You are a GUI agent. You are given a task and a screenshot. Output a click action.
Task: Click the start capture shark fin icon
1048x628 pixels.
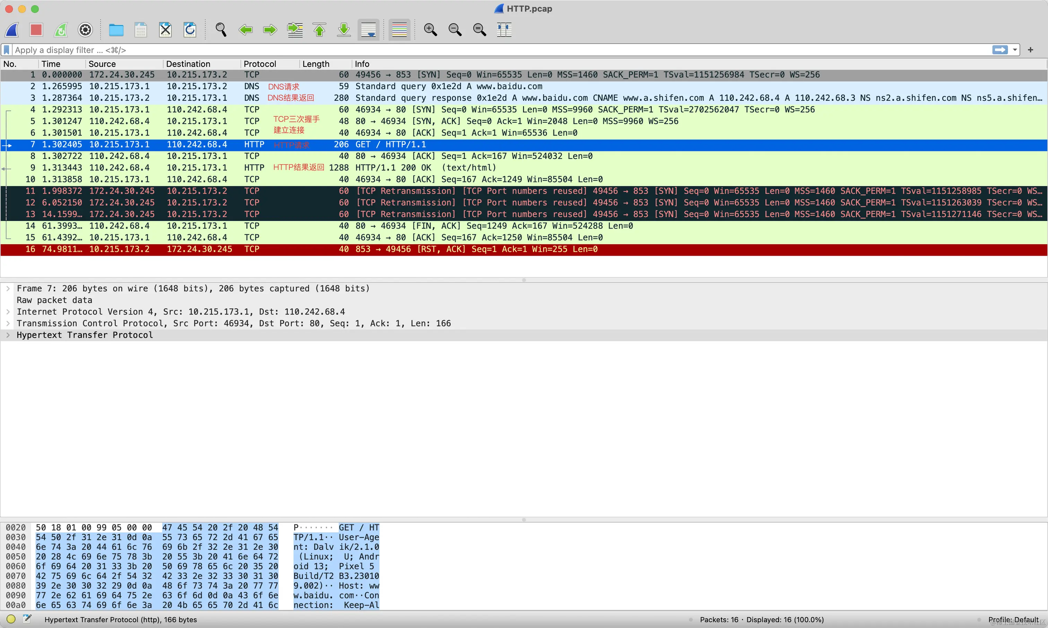pyautogui.click(x=12, y=30)
